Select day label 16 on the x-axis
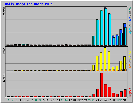133x103 pixels. 66,100
